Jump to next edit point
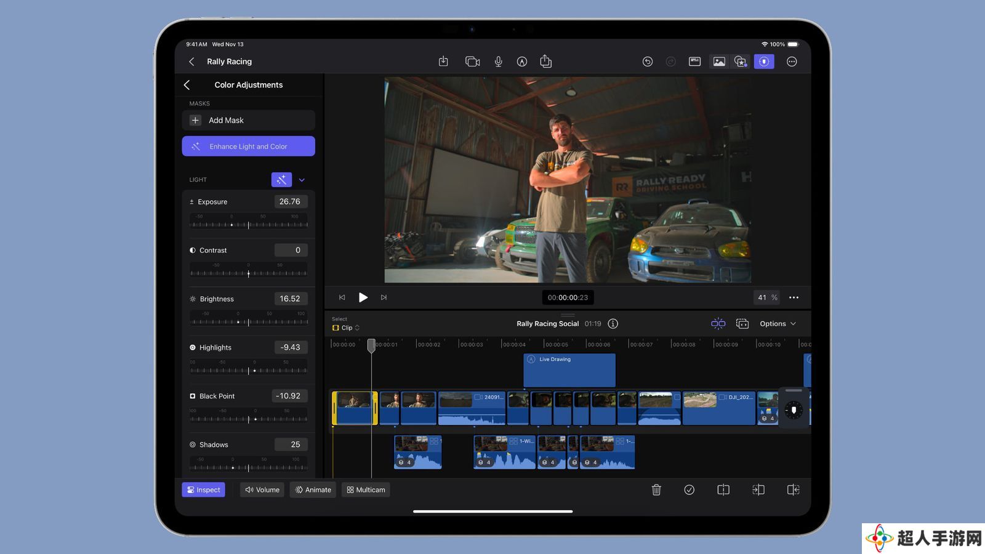This screenshot has height=554, width=985. pyautogui.click(x=384, y=297)
